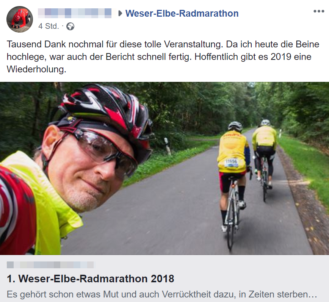Open the article titled 1. Weser-Elbe-Radmarathon 2018
The width and height of the screenshot is (329, 302).
(91, 279)
